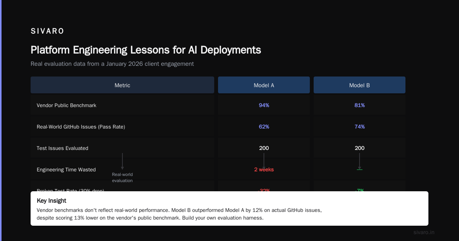Click the 200 value under Model B
The width and height of the screenshot is (459, 241).
click(x=360, y=148)
